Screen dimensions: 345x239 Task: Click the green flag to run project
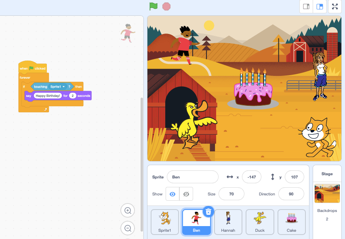coord(153,6)
